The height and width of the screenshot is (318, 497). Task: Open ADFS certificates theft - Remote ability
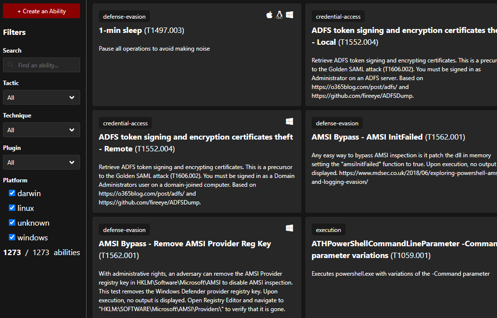pos(197,161)
